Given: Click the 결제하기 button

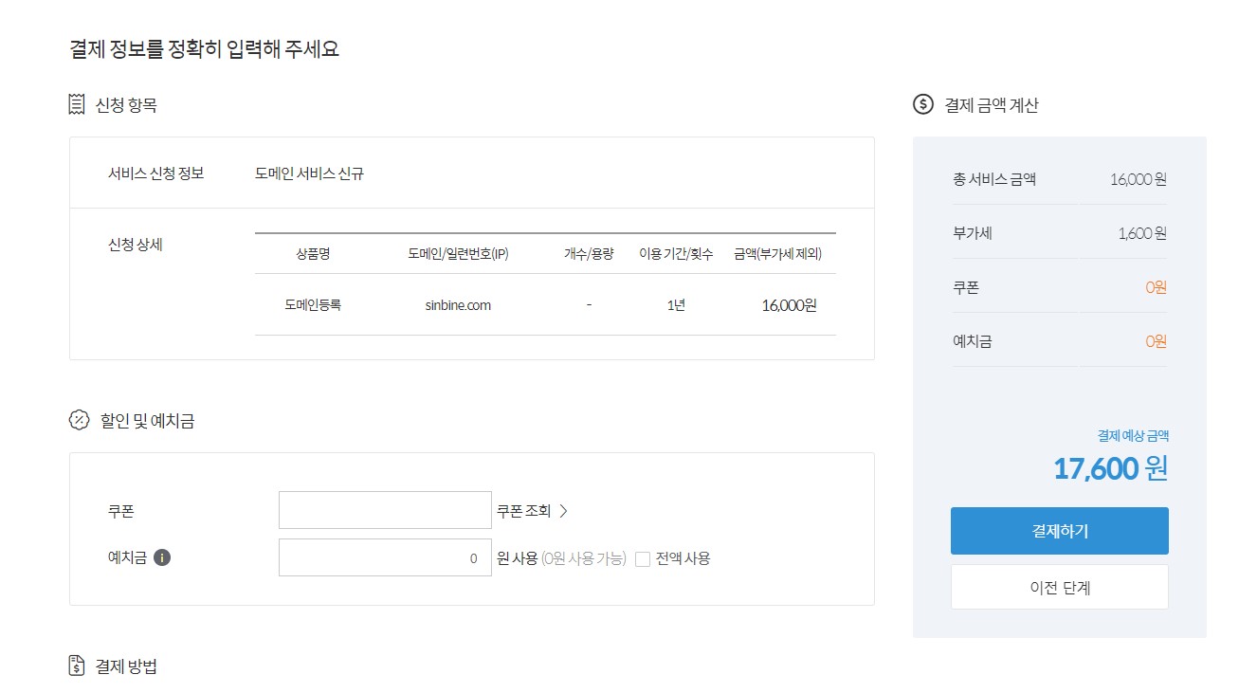Looking at the screenshot, I should (x=1059, y=531).
